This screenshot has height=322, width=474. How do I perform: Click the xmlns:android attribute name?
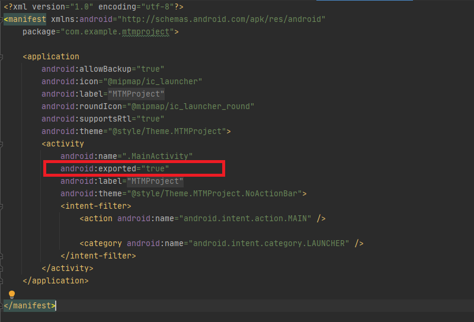tap(82, 20)
